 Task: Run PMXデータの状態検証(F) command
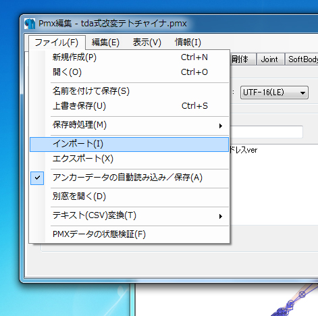[x=129, y=234]
